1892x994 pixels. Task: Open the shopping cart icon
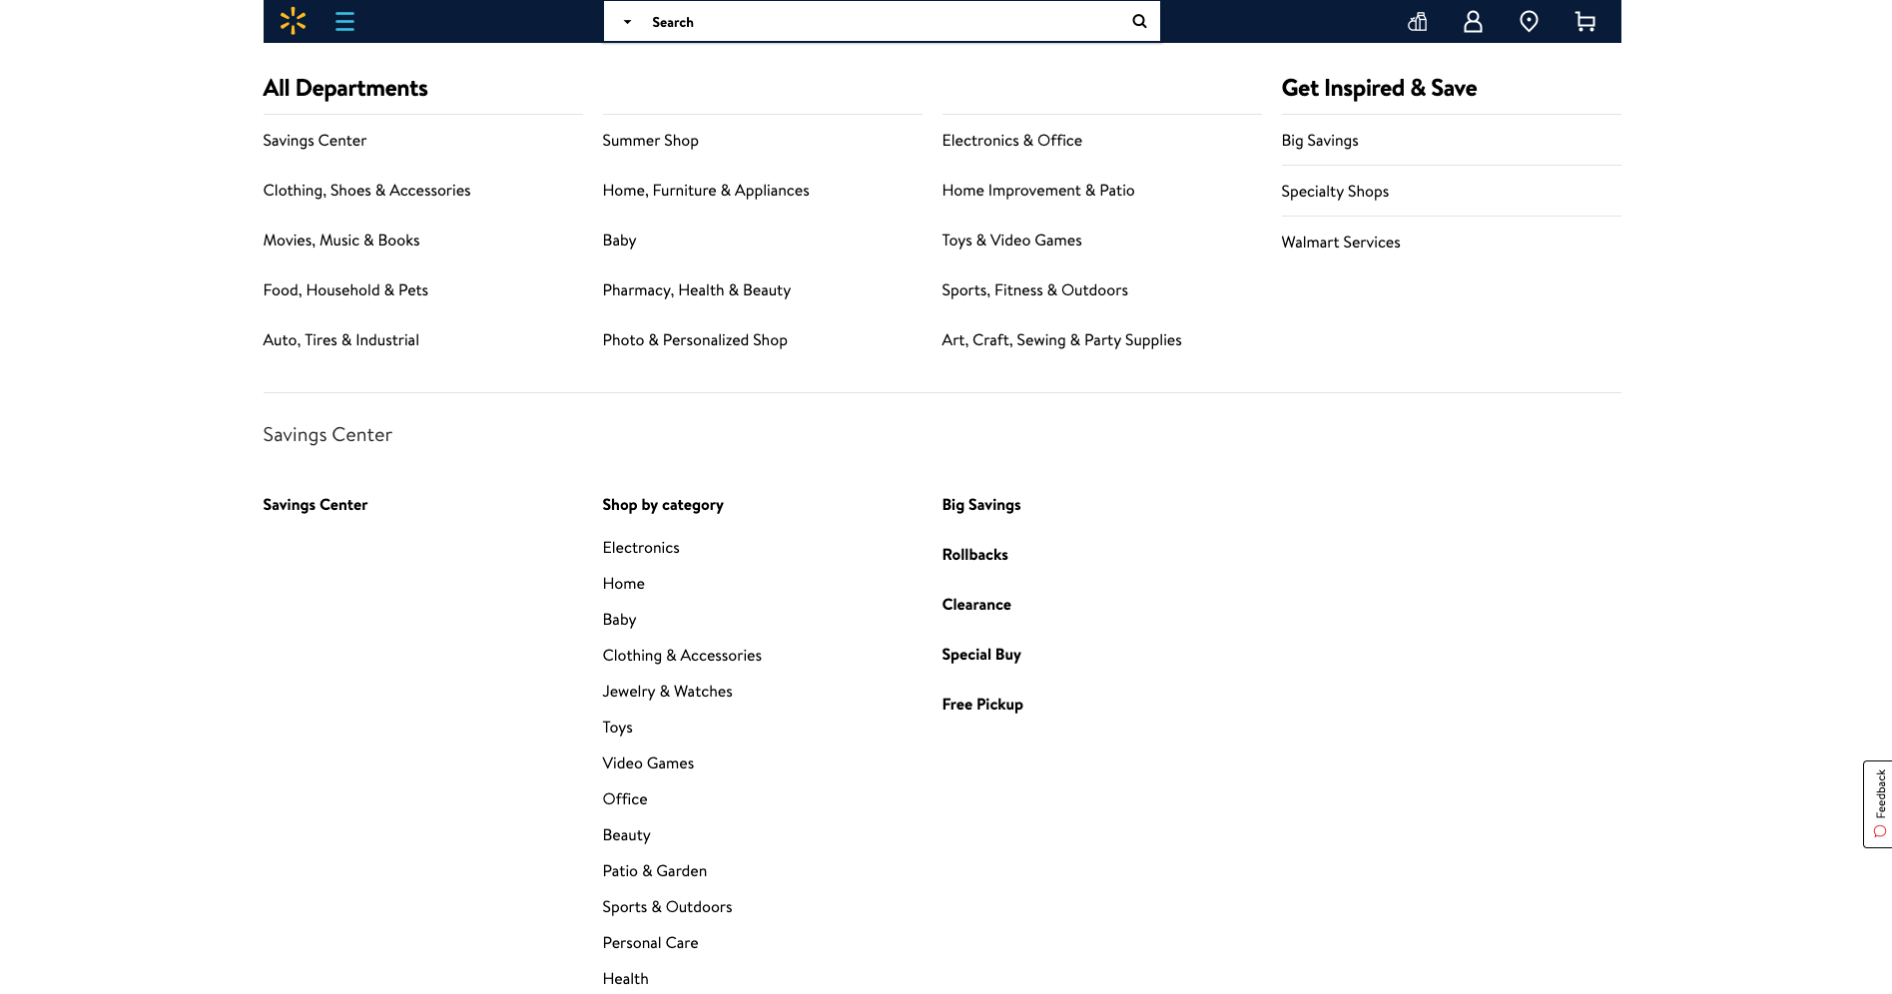click(x=1584, y=21)
